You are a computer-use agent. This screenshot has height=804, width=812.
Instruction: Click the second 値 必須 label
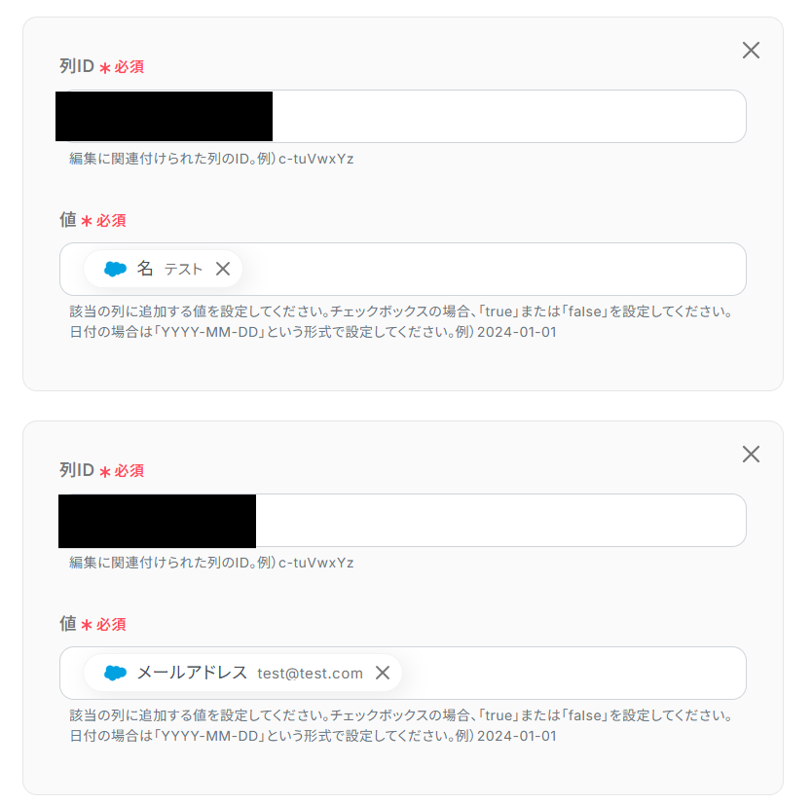click(92, 623)
